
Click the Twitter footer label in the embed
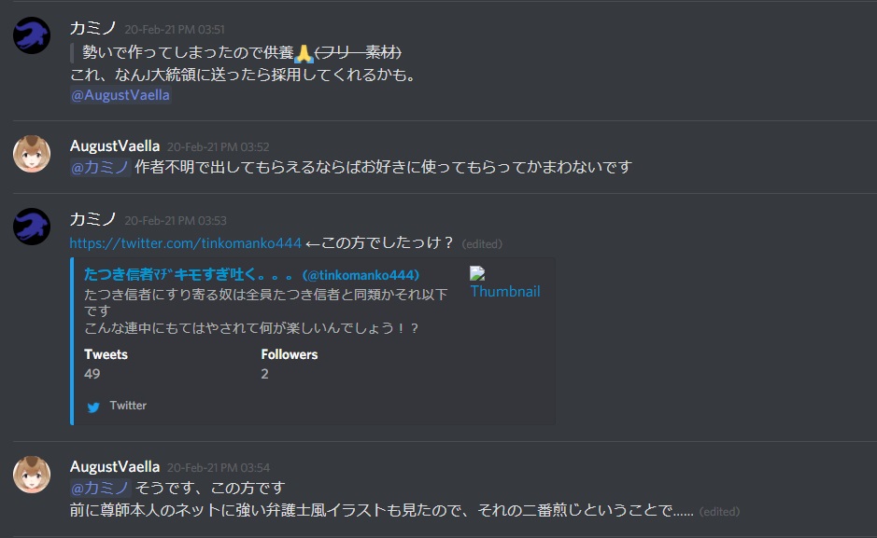tap(128, 406)
